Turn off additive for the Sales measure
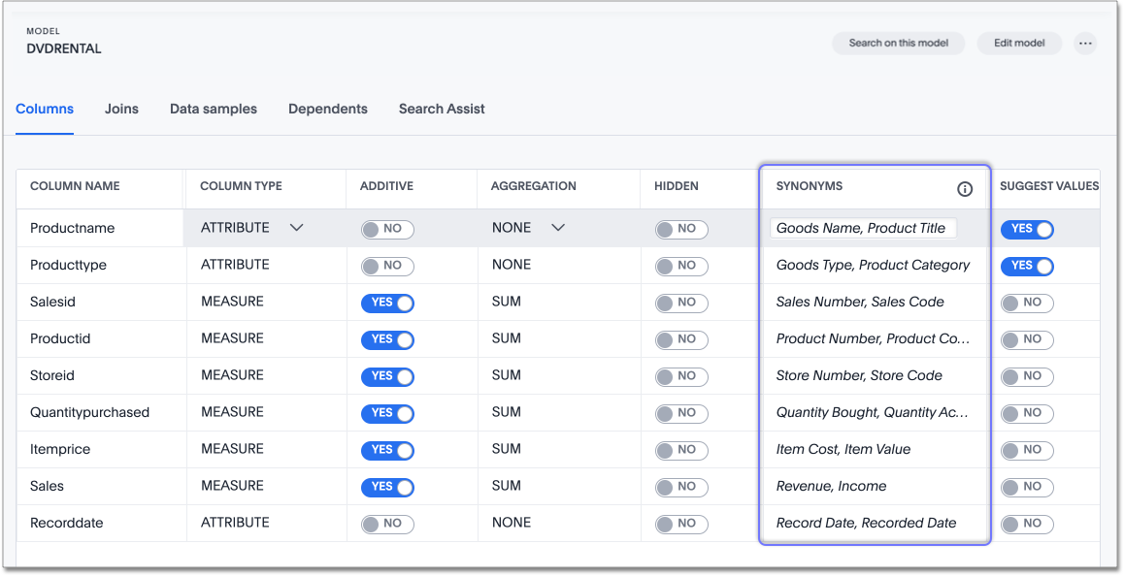The image size is (1124, 576). click(387, 486)
